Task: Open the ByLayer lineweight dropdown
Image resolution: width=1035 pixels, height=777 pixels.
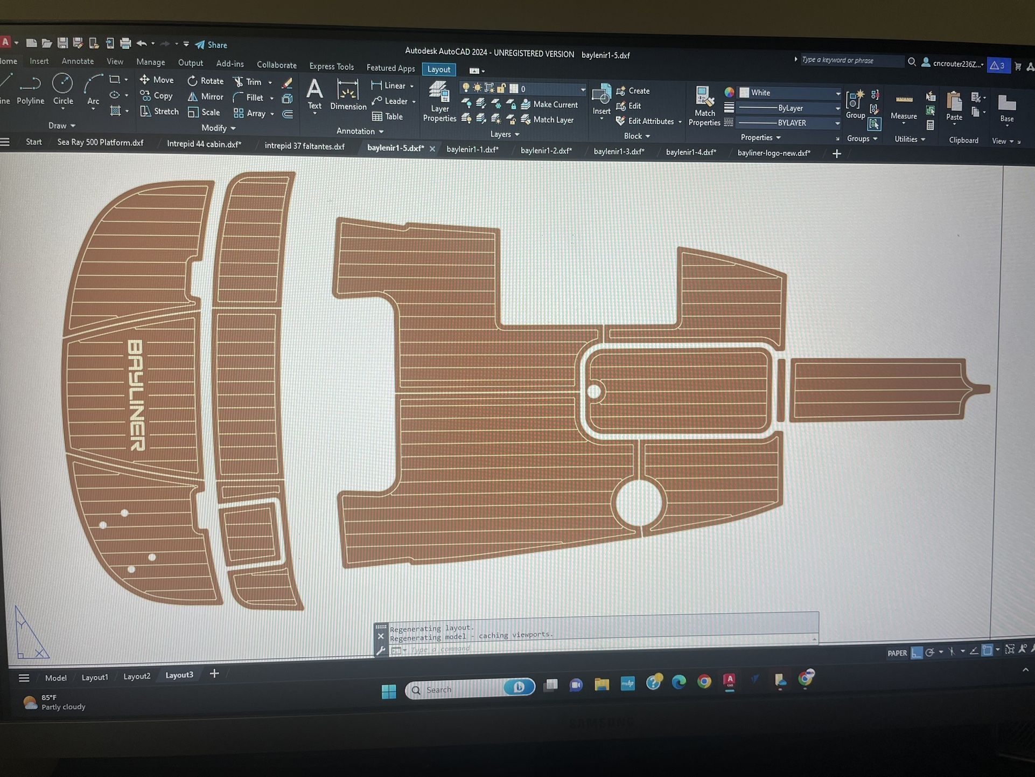Action: click(x=789, y=108)
